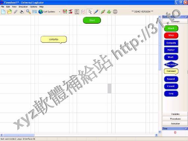
Task: Click the green Start block on the flowsheet
Action: click(x=92, y=20)
